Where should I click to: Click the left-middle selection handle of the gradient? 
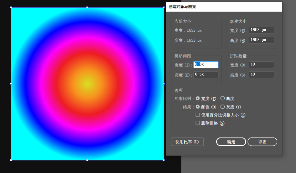pos(11,84)
